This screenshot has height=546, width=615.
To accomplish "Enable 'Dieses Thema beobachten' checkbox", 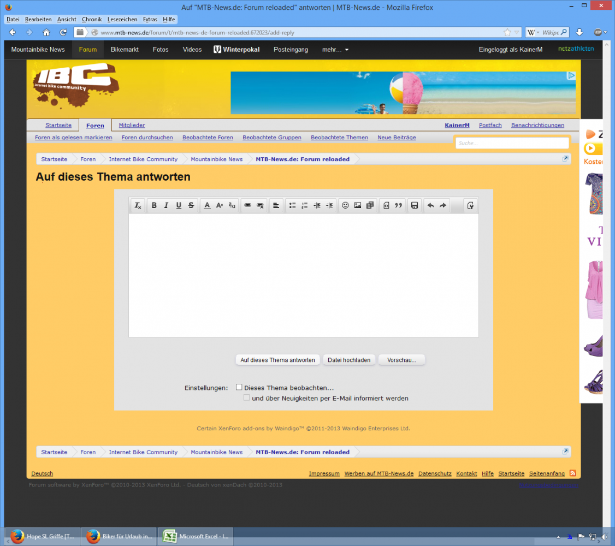I will point(239,387).
